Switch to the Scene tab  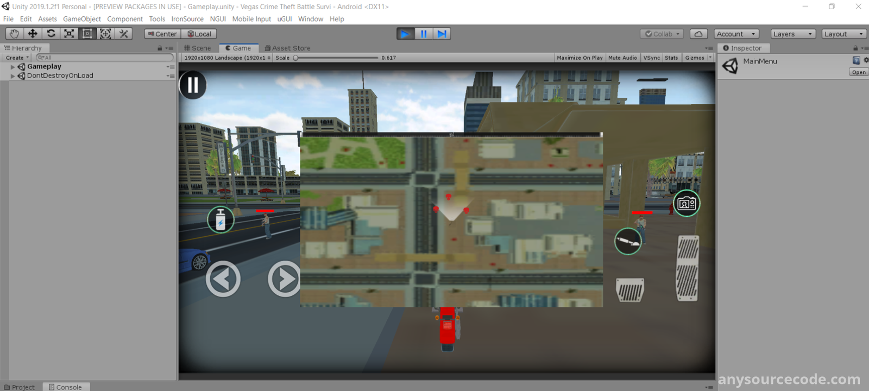pos(198,48)
